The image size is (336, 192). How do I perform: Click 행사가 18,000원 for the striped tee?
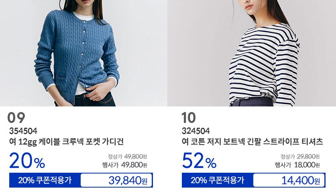tap(297, 165)
